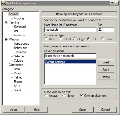Open the Features category
Image resolution: width=120 pixels, height=115 pixels.
19,35
